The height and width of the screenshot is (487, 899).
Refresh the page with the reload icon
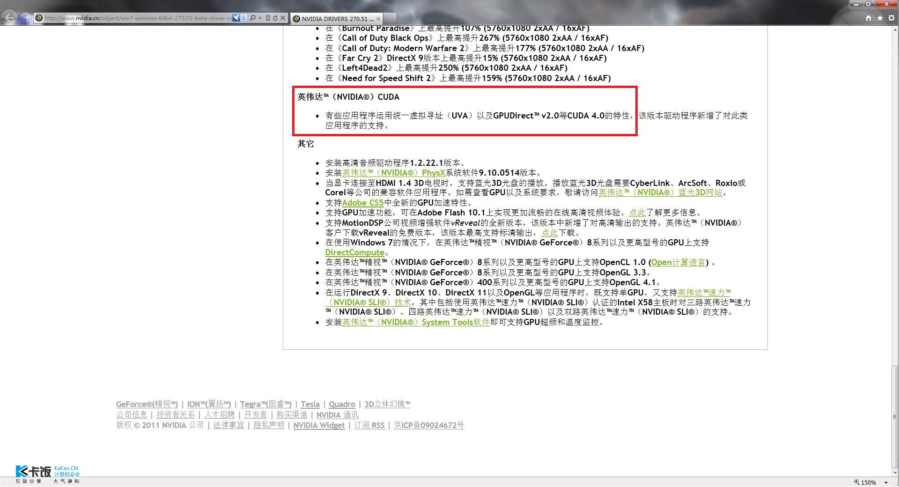point(275,18)
